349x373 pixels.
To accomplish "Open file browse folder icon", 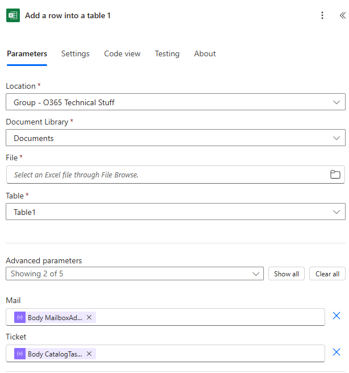I will pos(335,175).
